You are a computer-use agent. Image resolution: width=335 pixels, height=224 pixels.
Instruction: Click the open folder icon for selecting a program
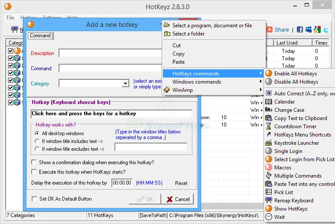[167, 25]
